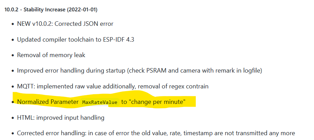Click the bullet before HTML line
The image size is (314, 140).
pyautogui.click(x=13, y=118)
